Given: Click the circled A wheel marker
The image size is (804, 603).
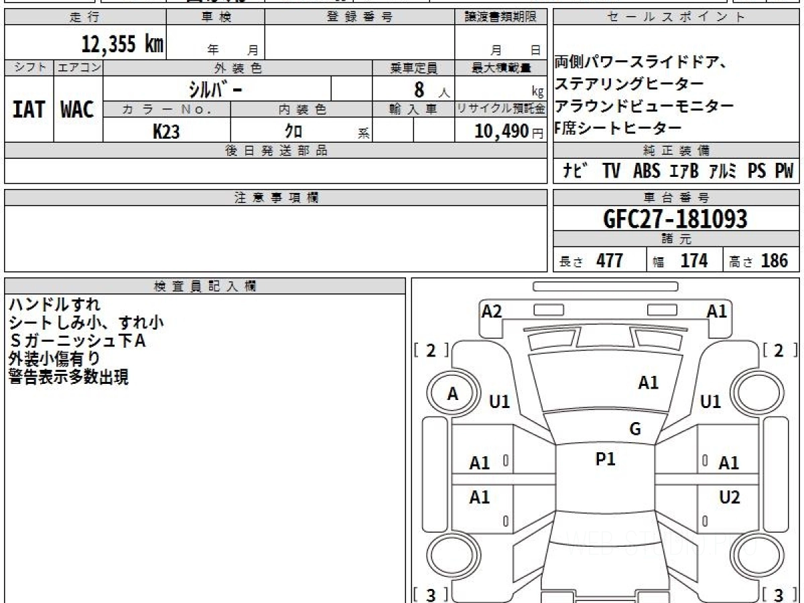Looking at the screenshot, I should click(x=453, y=395).
